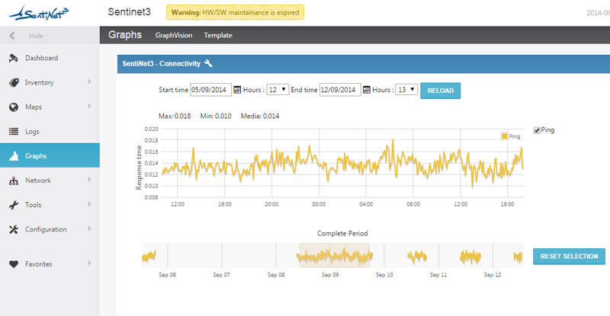Screen dimensions: 610x316
Task: Open the Start time Hours dropdown
Action: click(x=278, y=90)
